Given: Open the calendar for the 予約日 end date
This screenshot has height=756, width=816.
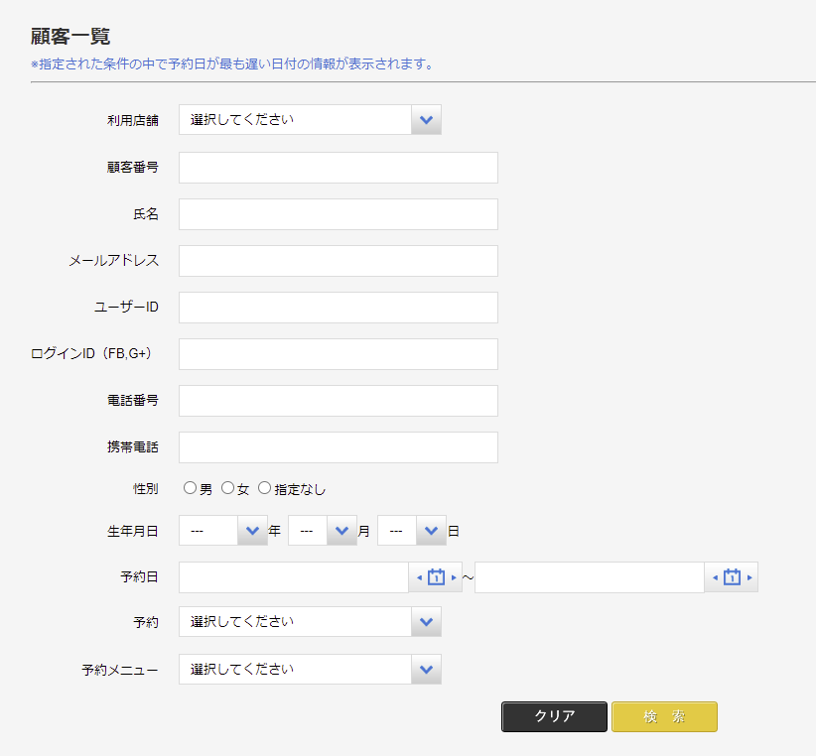Looking at the screenshot, I should 732,577.
